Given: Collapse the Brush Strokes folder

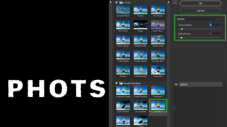Looking at the screenshot, I should click(116, 83).
